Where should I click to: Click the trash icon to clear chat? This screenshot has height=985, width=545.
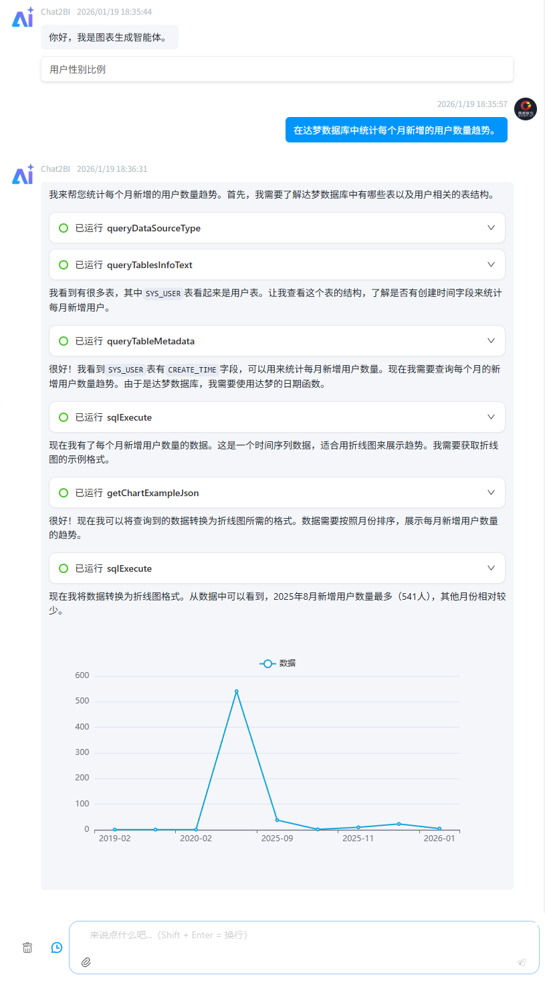tap(27, 947)
